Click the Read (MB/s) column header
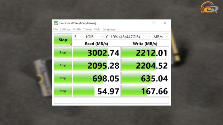 (x=97, y=44)
